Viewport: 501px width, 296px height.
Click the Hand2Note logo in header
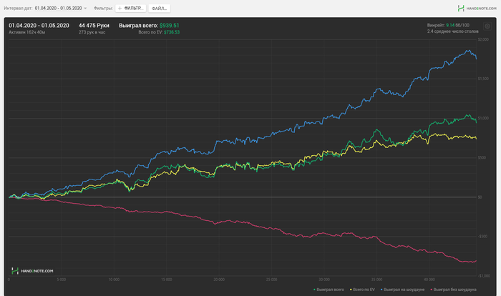tap(477, 9)
